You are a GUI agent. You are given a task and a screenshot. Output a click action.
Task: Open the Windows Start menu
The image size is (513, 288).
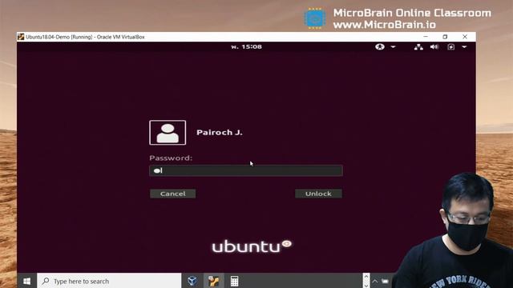(x=26, y=281)
